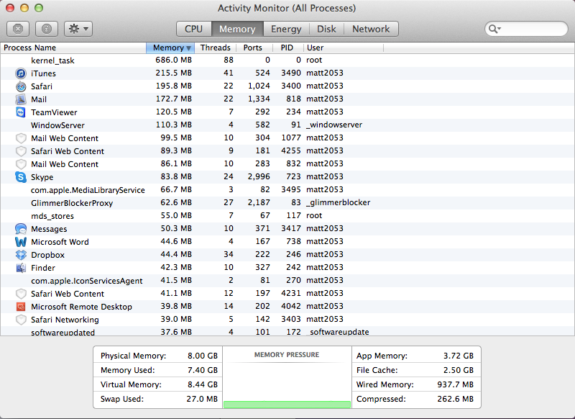Open the search magnifier options dropdown
The height and width of the screenshot is (419, 575).
point(494,29)
